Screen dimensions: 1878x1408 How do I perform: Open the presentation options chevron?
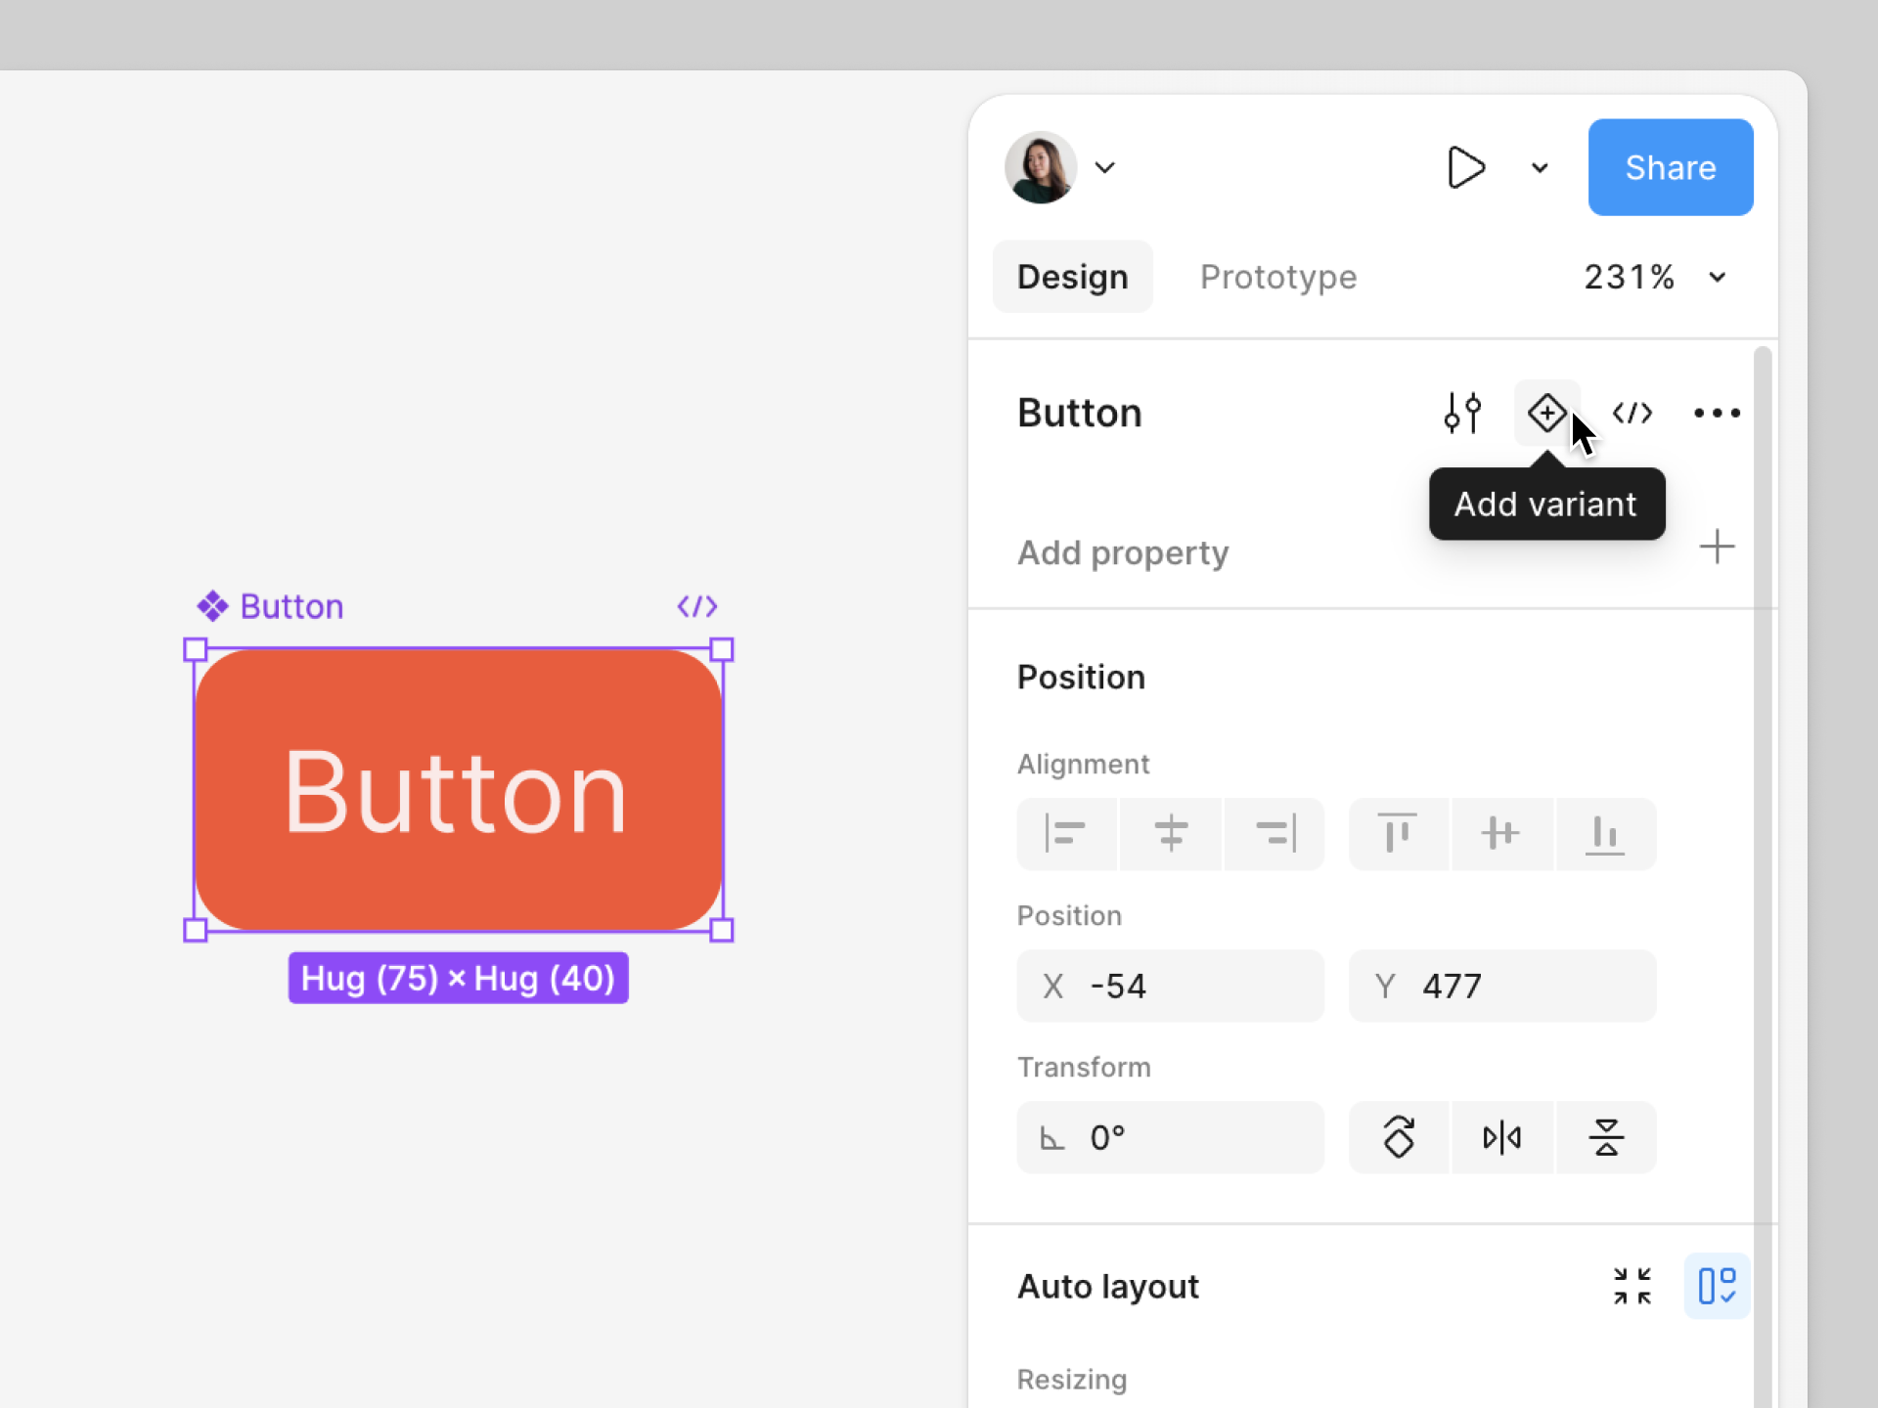pyautogui.click(x=1538, y=167)
